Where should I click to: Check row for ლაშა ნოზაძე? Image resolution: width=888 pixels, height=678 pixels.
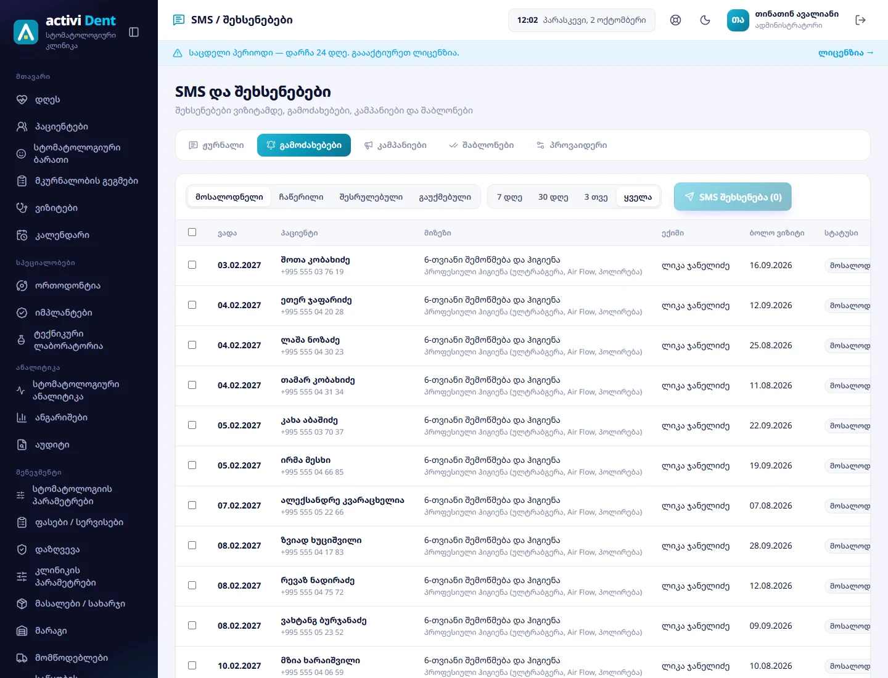pos(192,345)
